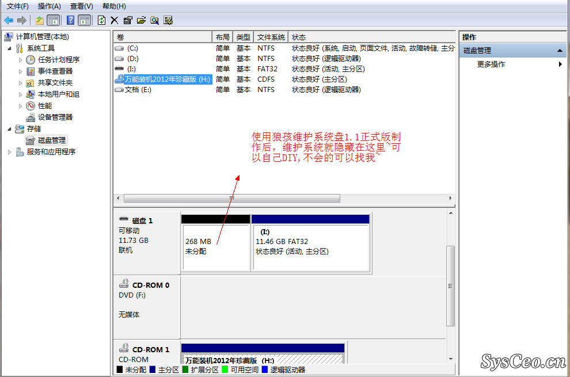Click the Explore magnifier toolbar icon
The image size is (570, 377).
pos(154,20)
